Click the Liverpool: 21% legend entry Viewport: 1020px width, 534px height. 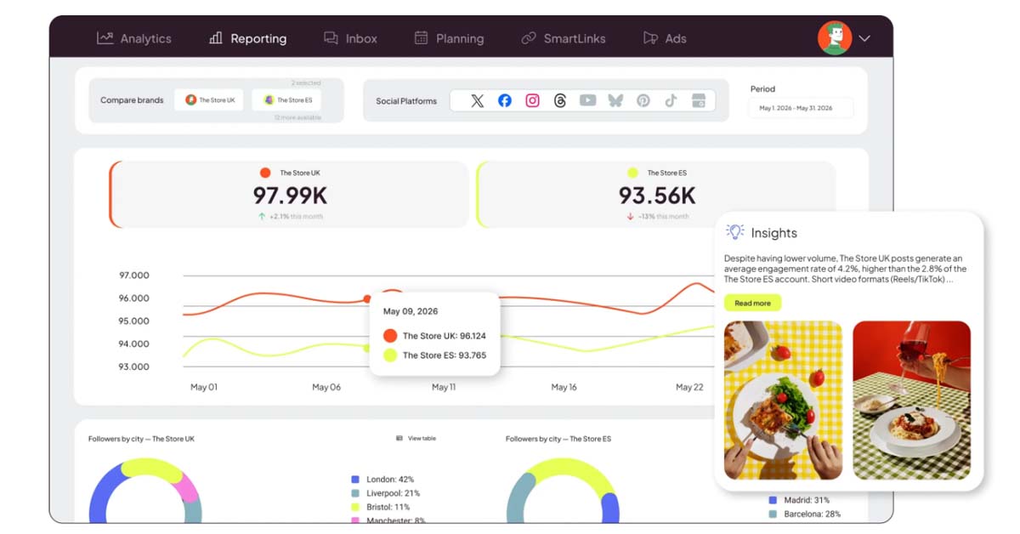tap(385, 493)
